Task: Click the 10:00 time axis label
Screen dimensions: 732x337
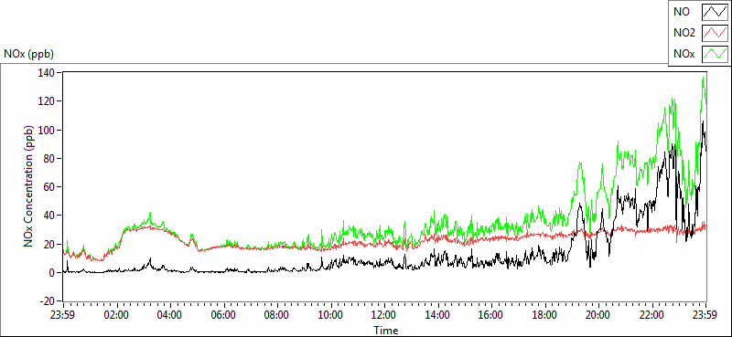Action: pos(331,314)
